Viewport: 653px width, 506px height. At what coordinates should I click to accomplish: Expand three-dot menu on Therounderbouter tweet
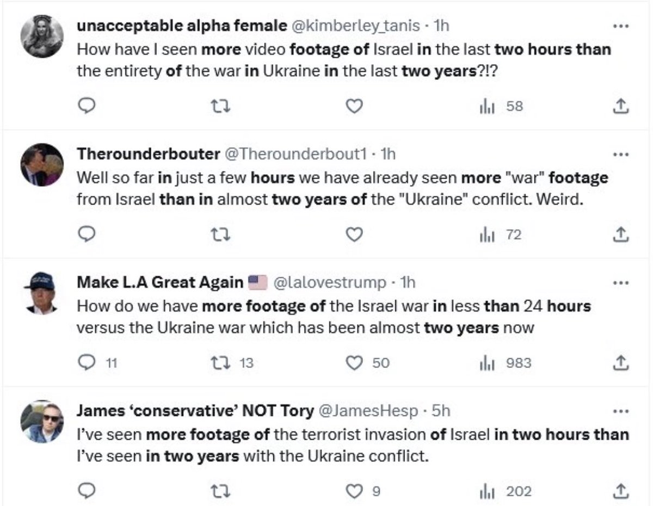(x=621, y=154)
